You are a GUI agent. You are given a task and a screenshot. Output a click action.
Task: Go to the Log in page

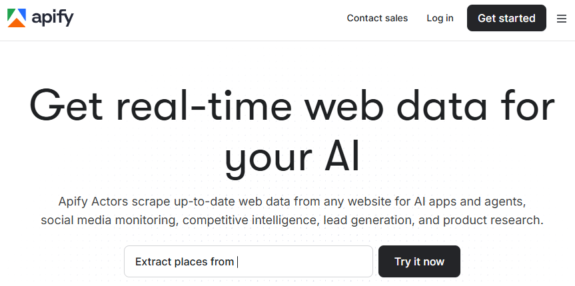pyautogui.click(x=440, y=18)
